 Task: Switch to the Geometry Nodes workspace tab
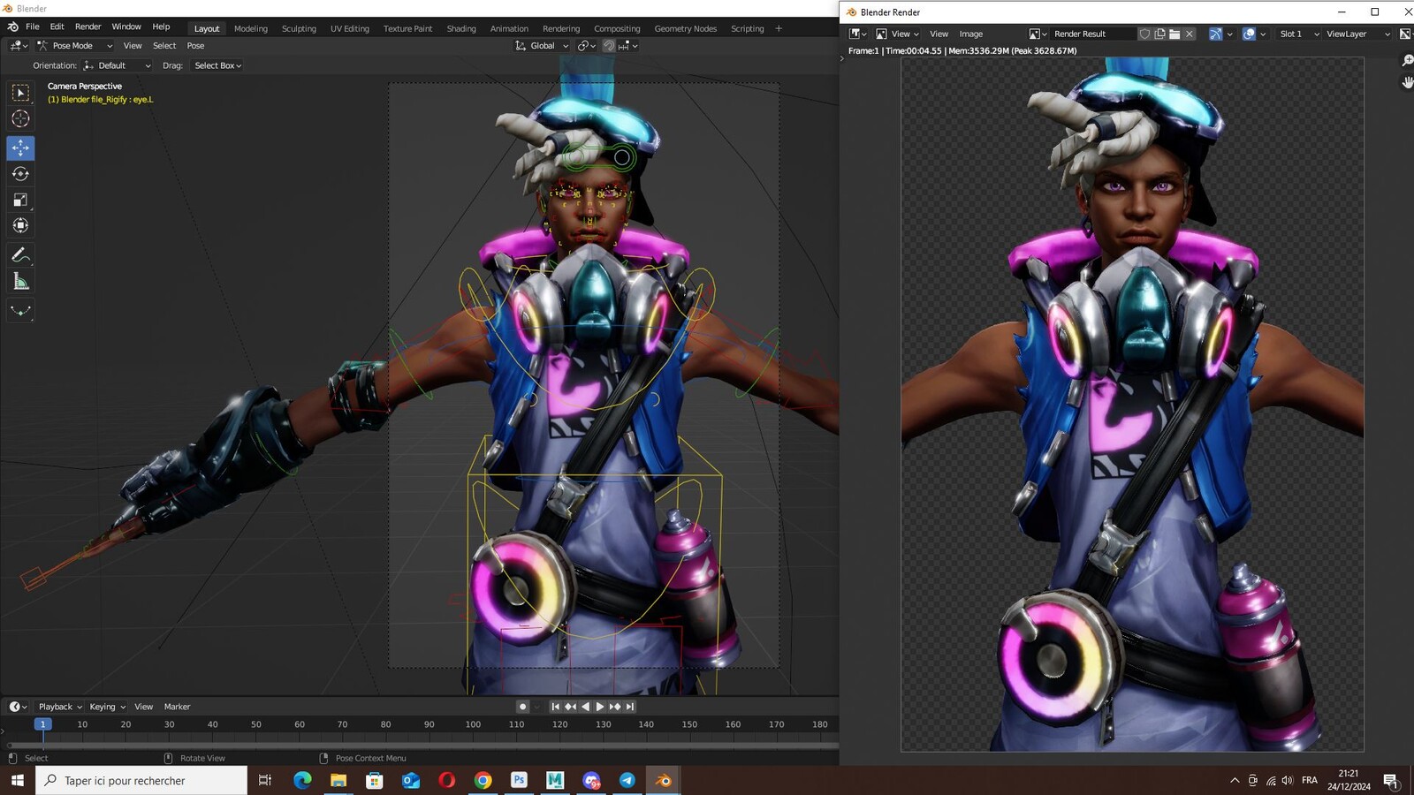[x=686, y=28]
